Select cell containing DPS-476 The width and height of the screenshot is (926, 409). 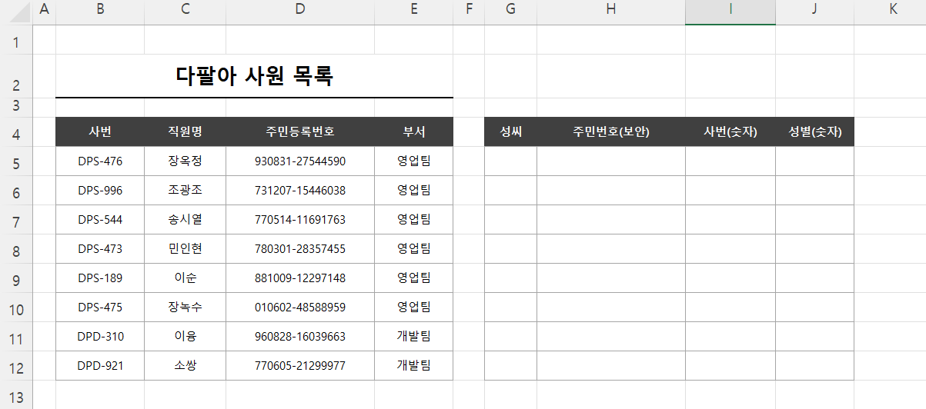[x=100, y=161]
